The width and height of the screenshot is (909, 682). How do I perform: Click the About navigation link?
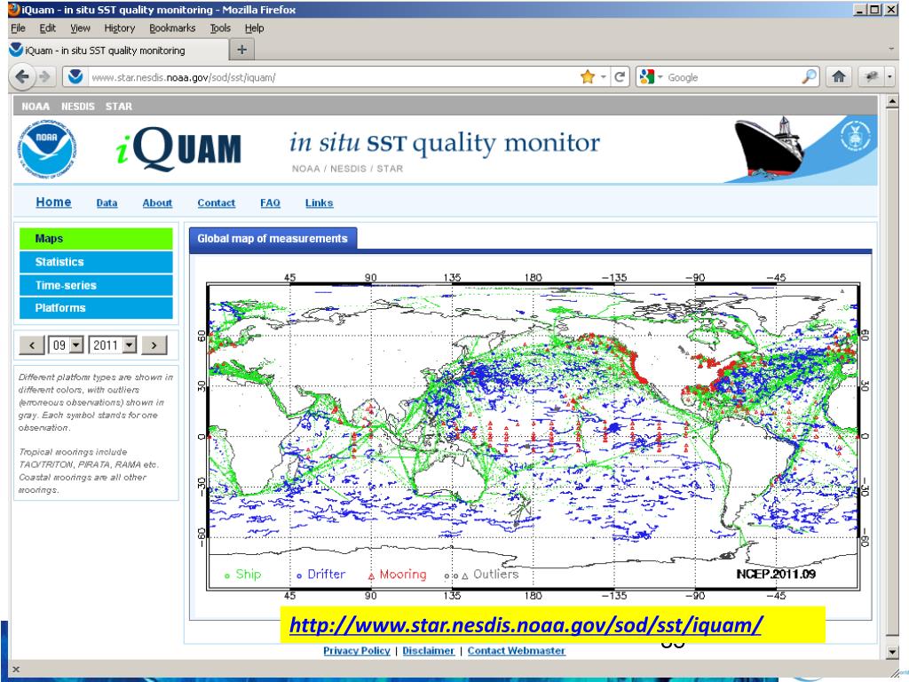pos(157,202)
